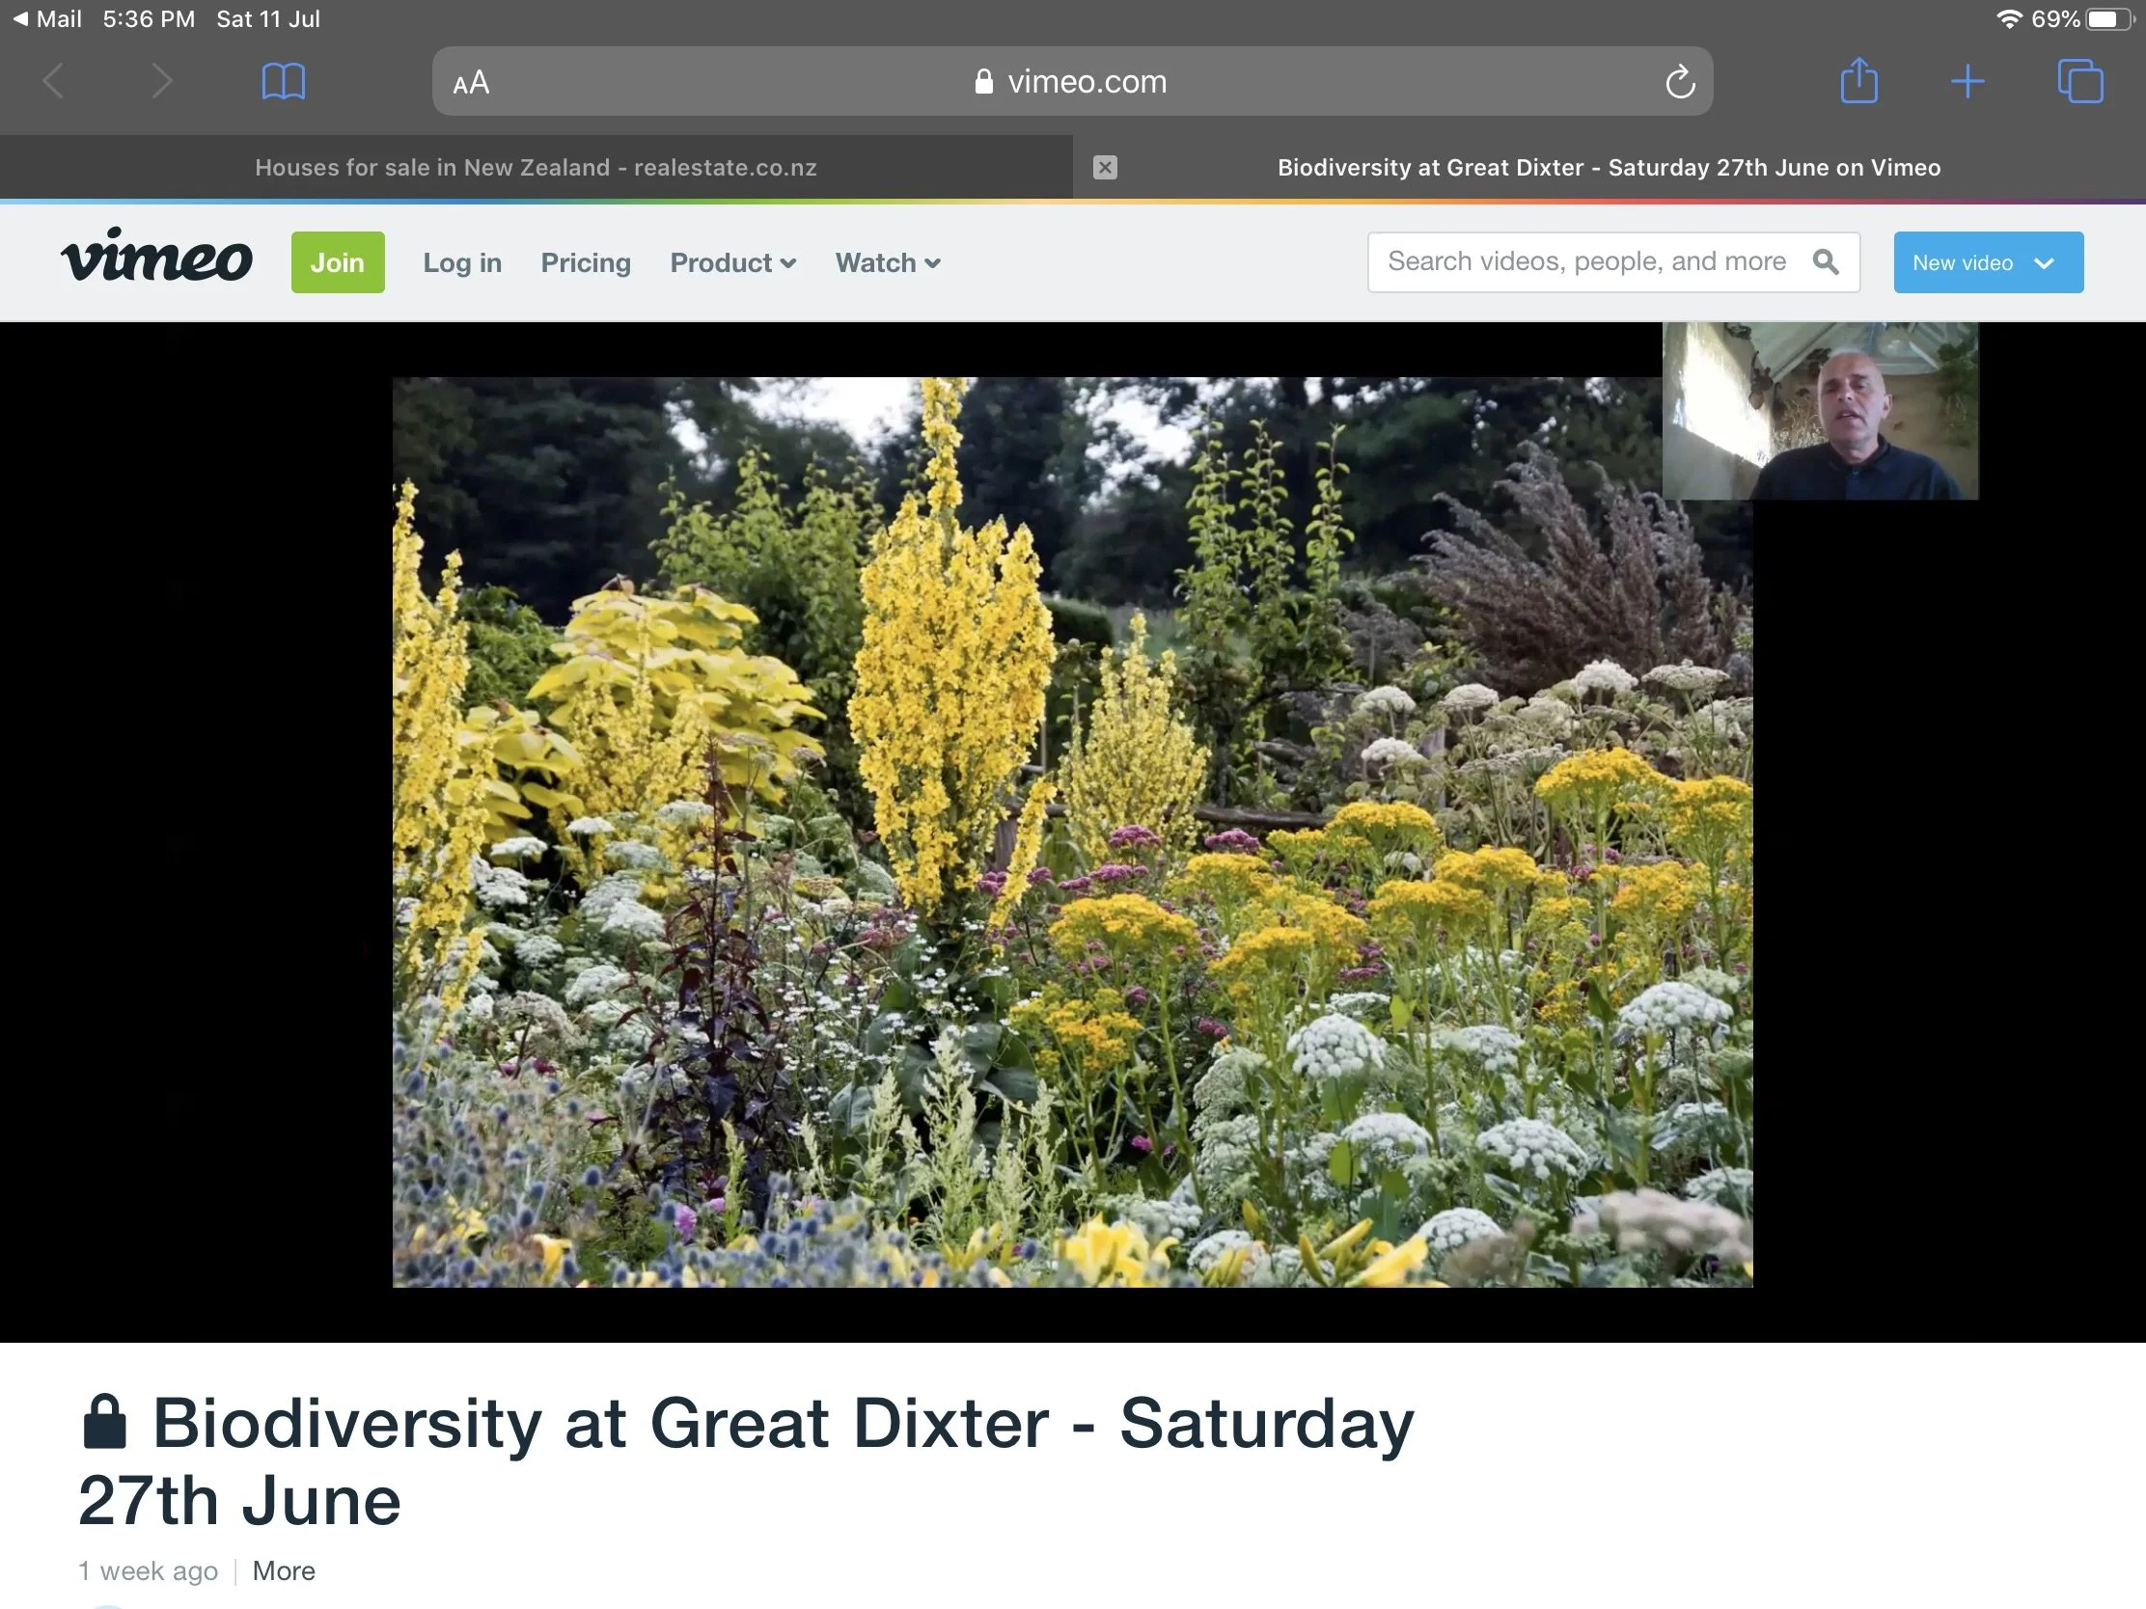The image size is (2146, 1609).
Task: Expand the Product dropdown menu
Action: point(732,262)
